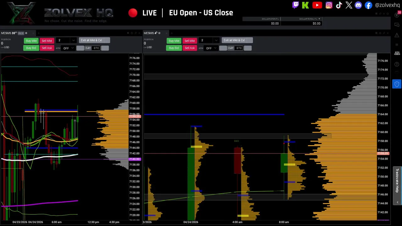Open the community people sidebar icon

coord(397,53)
